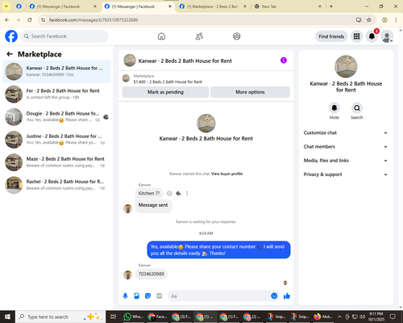Open more options for 'Kitchen ??' message
Screen dimensions: 403x323
tap(187, 193)
